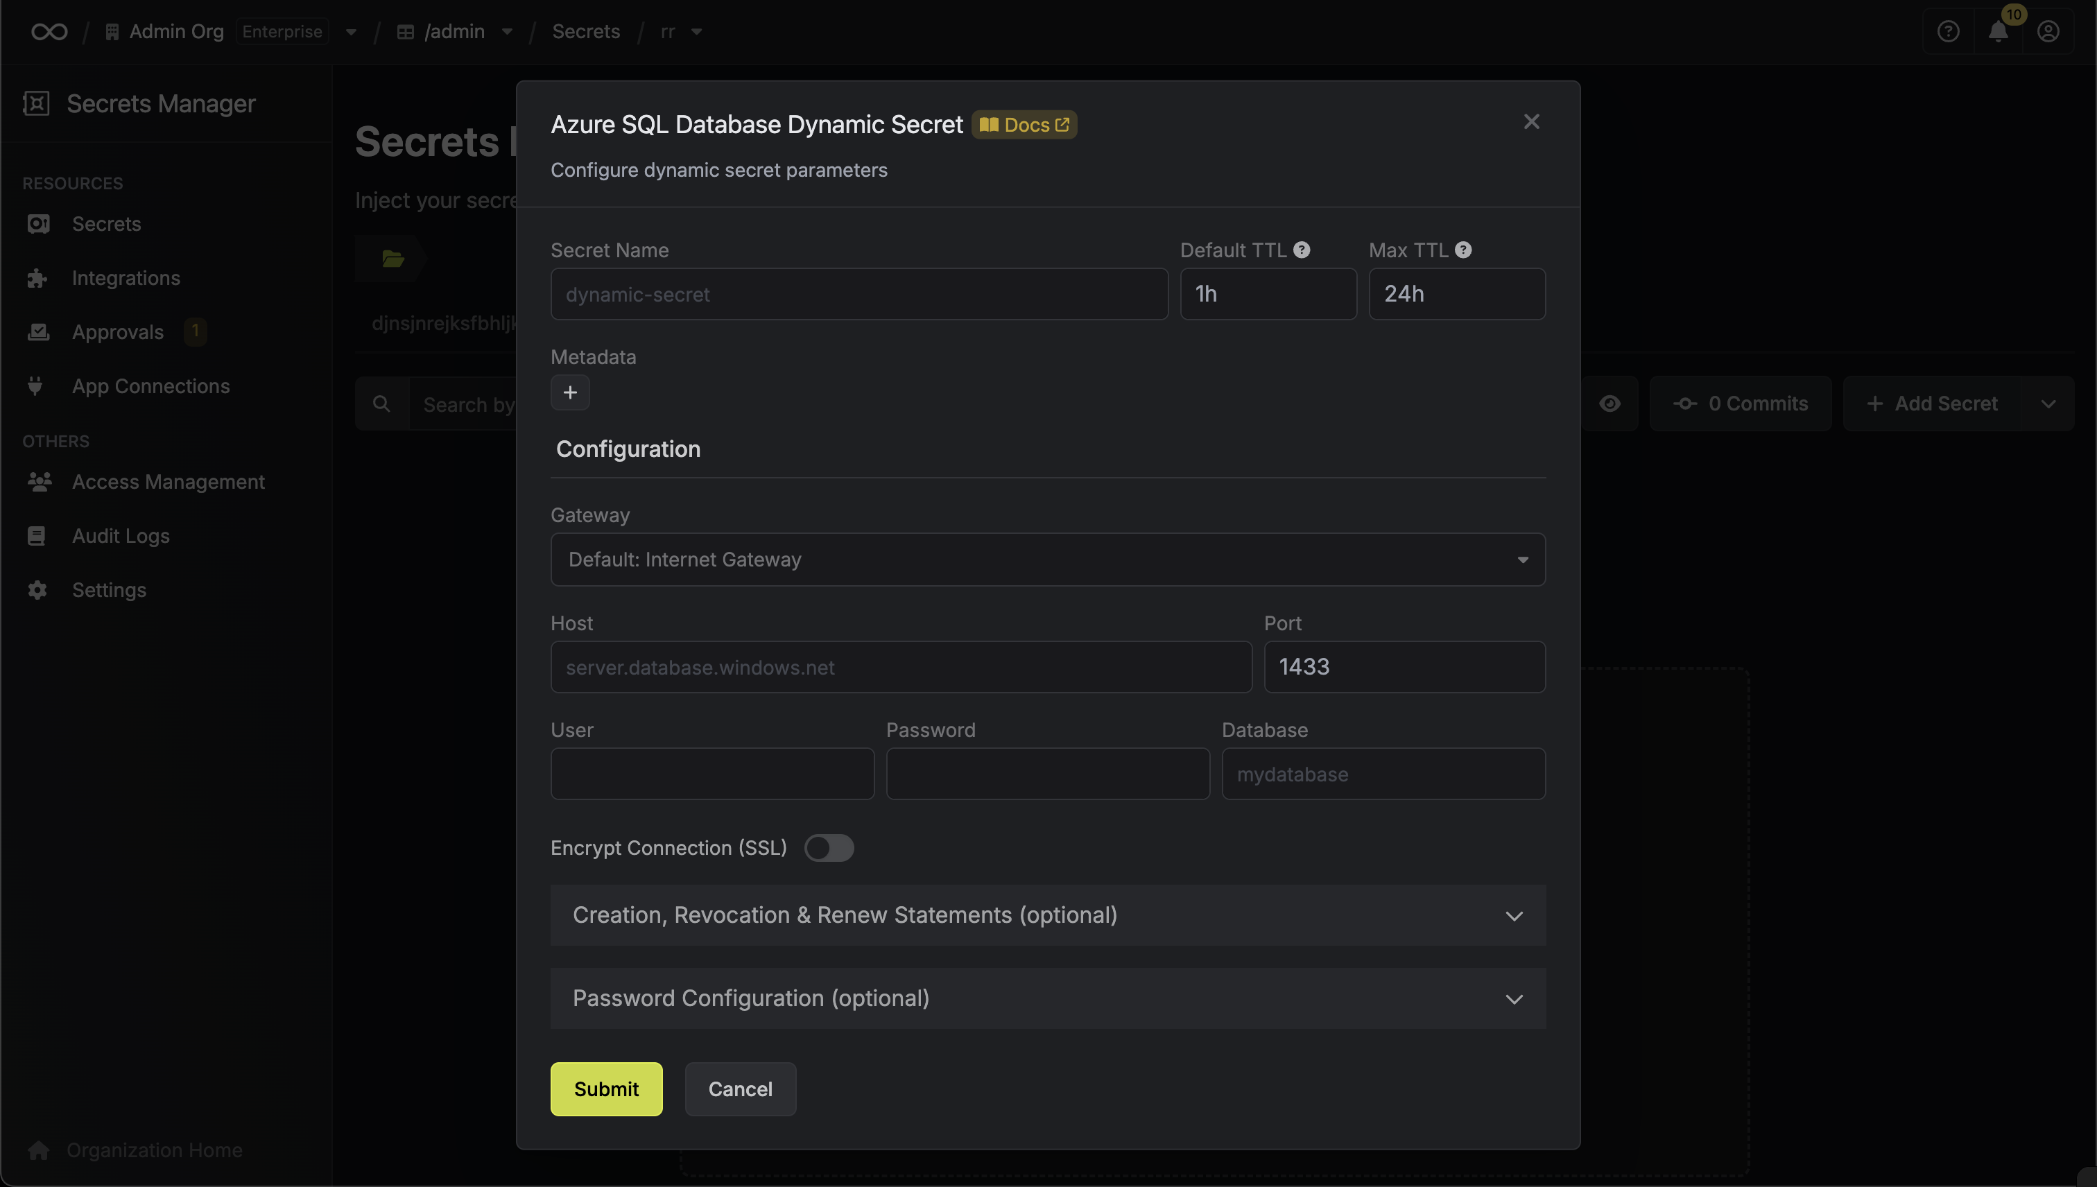Focus the Database input field
2097x1187 pixels.
(x=1383, y=774)
